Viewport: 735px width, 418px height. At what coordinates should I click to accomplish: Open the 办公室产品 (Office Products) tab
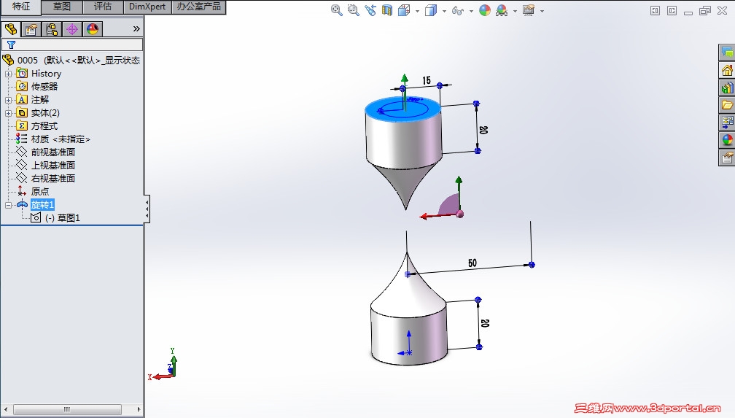[199, 7]
